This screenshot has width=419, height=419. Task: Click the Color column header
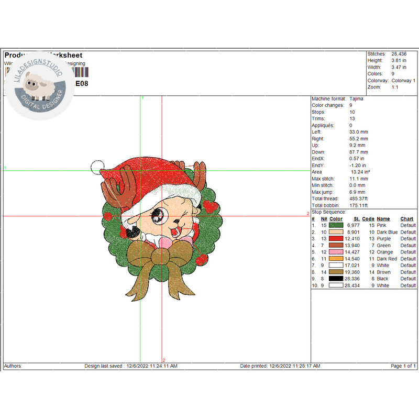pos(336,219)
